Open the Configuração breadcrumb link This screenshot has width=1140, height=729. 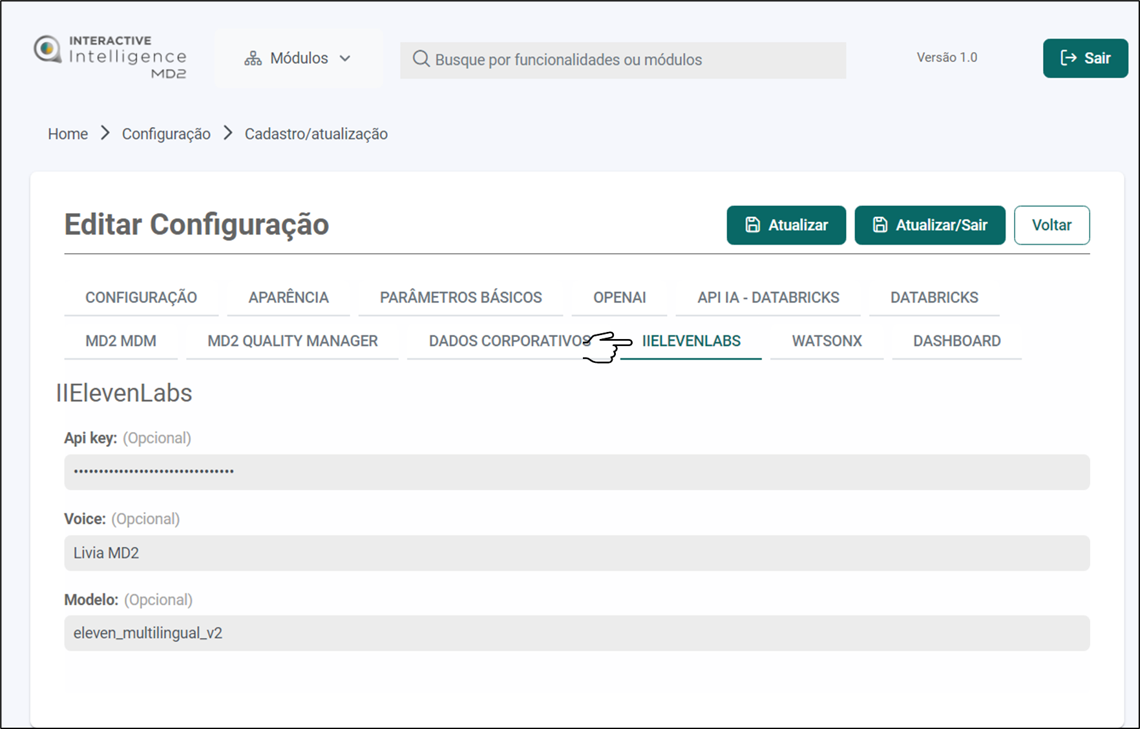(x=166, y=134)
